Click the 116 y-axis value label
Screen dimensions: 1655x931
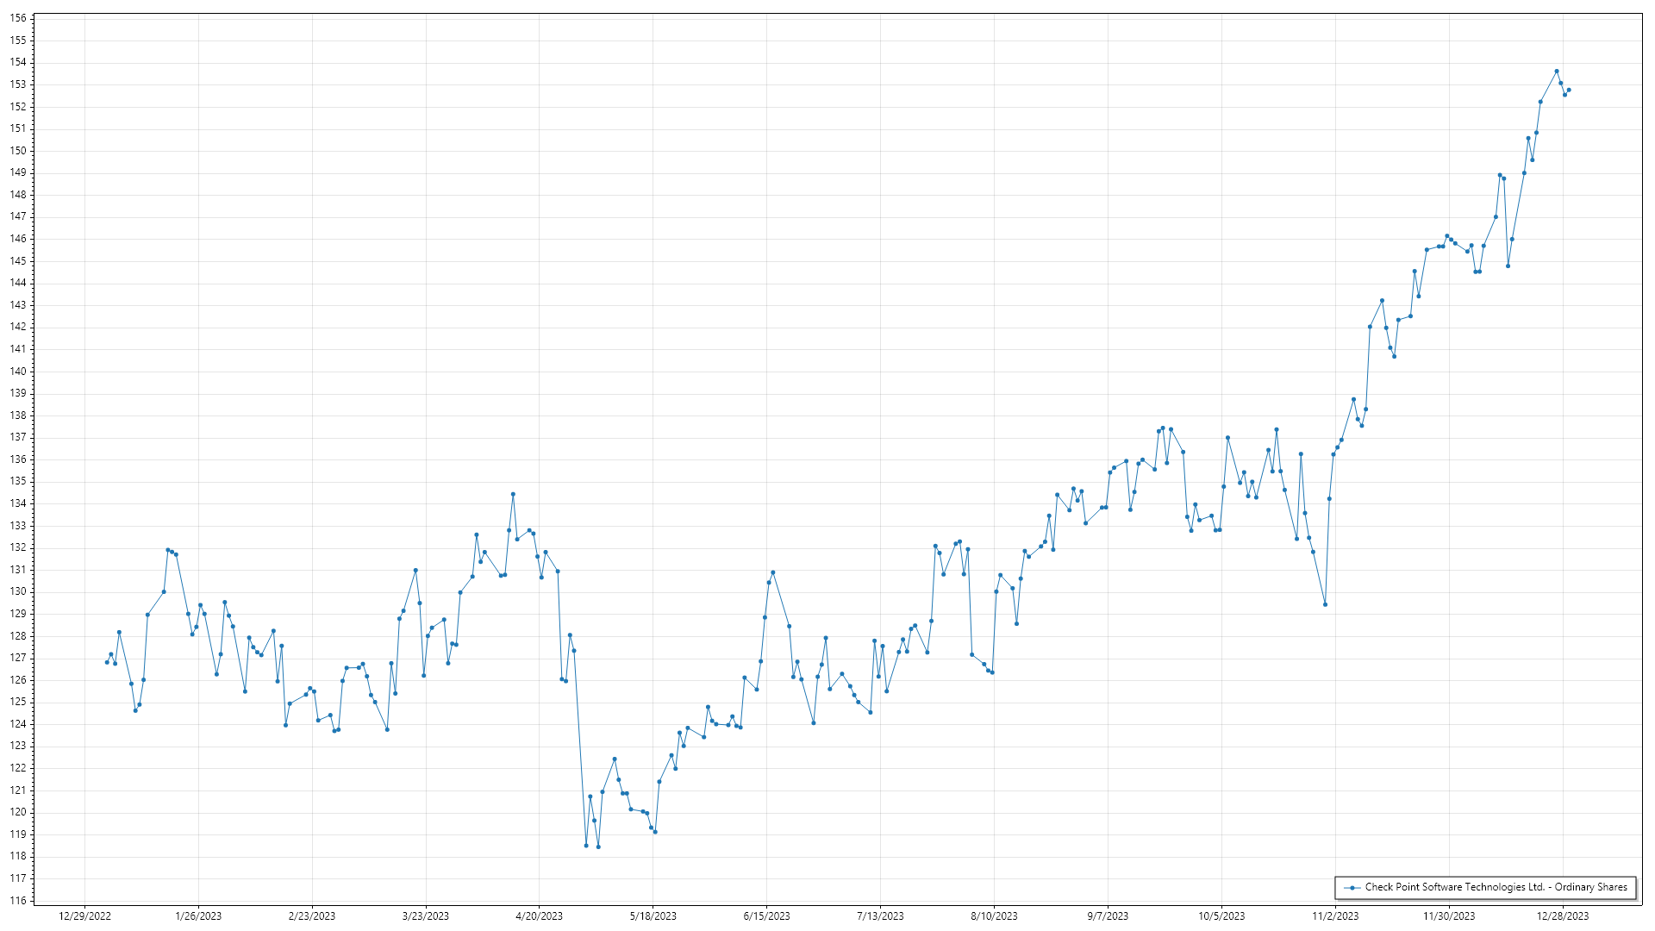pyautogui.click(x=18, y=900)
